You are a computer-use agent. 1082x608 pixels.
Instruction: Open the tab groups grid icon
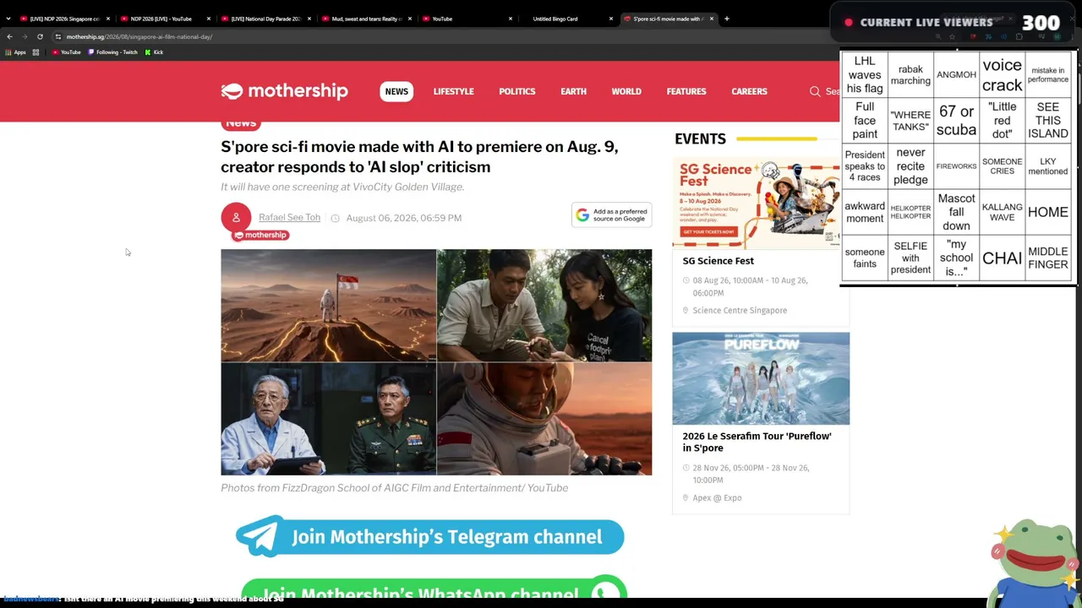(x=36, y=52)
